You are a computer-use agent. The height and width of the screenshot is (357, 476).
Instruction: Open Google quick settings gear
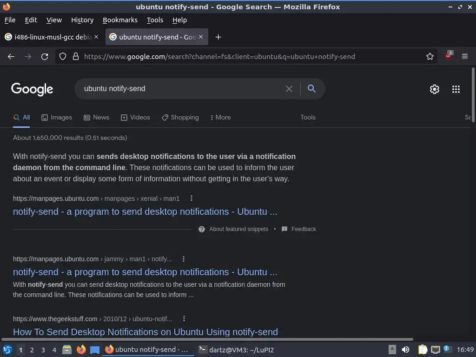pyautogui.click(x=435, y=89)
